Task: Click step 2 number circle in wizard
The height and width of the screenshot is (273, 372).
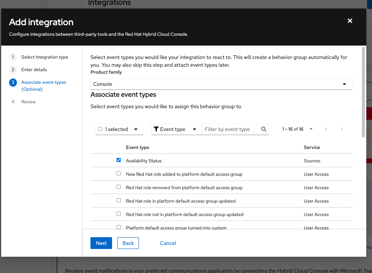Action: 13,70
